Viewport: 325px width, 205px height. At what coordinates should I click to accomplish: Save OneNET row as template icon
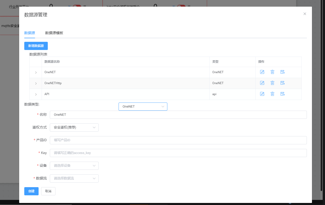pyautogui.click(x=283, y=72)
